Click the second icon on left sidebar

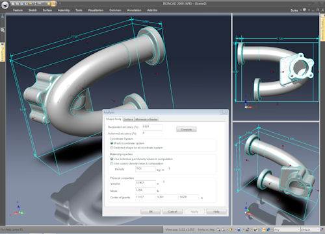tap(3, 30)
